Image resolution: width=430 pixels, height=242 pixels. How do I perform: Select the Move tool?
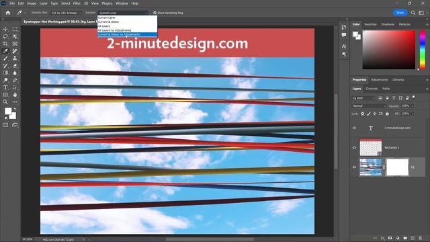click(5, 29)
